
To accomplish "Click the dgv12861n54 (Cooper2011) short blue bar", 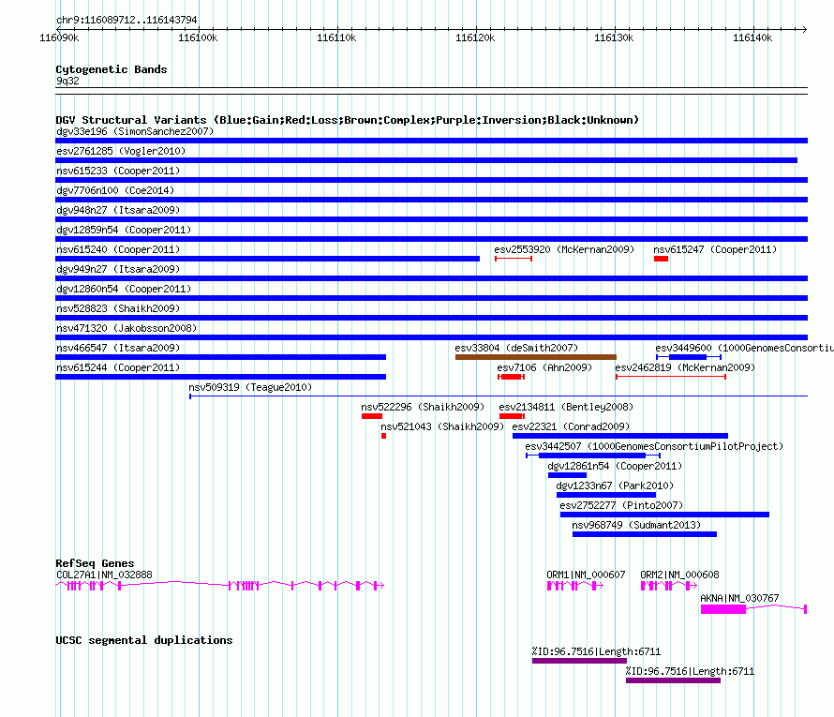I will [x=568, y=475].
